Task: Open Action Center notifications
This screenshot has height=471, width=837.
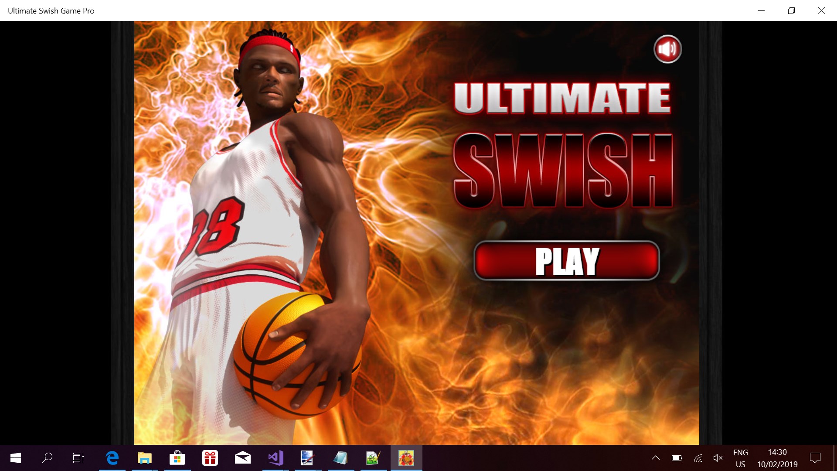Action: click(815, 458)
